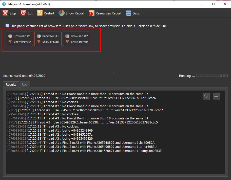Click the Stop label in the toolbar
This screenshot has width=231, height=180.
tap(13, 13)
